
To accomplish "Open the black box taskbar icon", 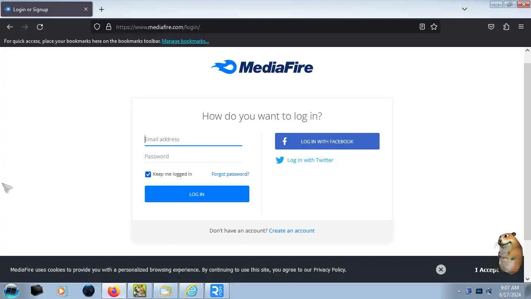I will [37, 291].
